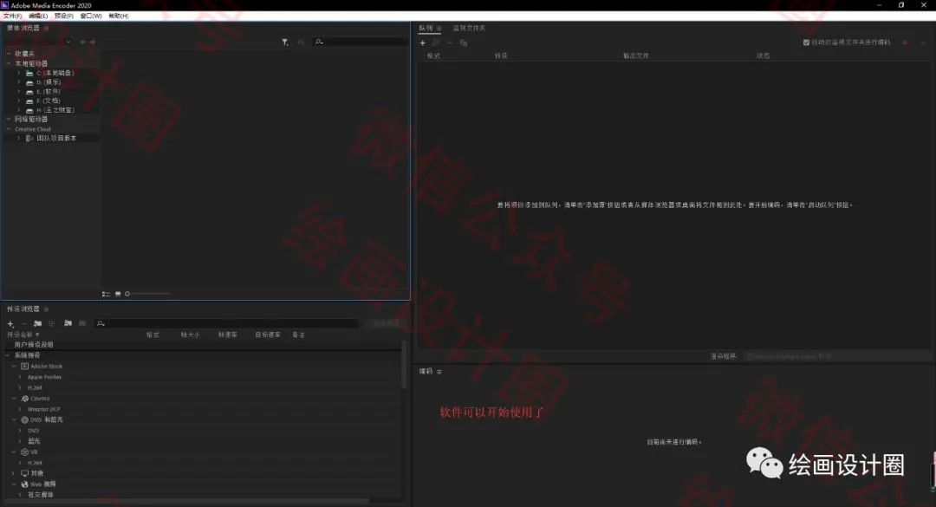Click the preset browser vertical scrollbar
Image resolution: width=936 pixels, height=507 pixels.
tap(404, 366)
